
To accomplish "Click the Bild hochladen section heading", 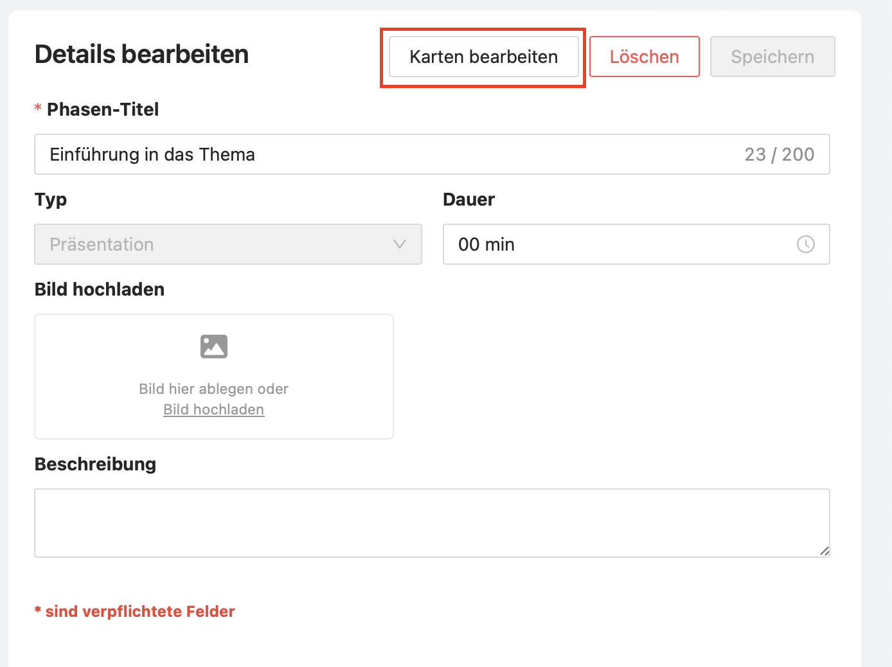I will (100, 289).
